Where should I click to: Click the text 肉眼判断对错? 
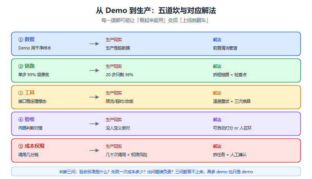[x=30, y=128]
